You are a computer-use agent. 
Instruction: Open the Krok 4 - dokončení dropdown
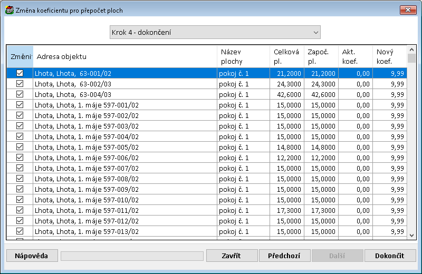click(x=215, y=33)
